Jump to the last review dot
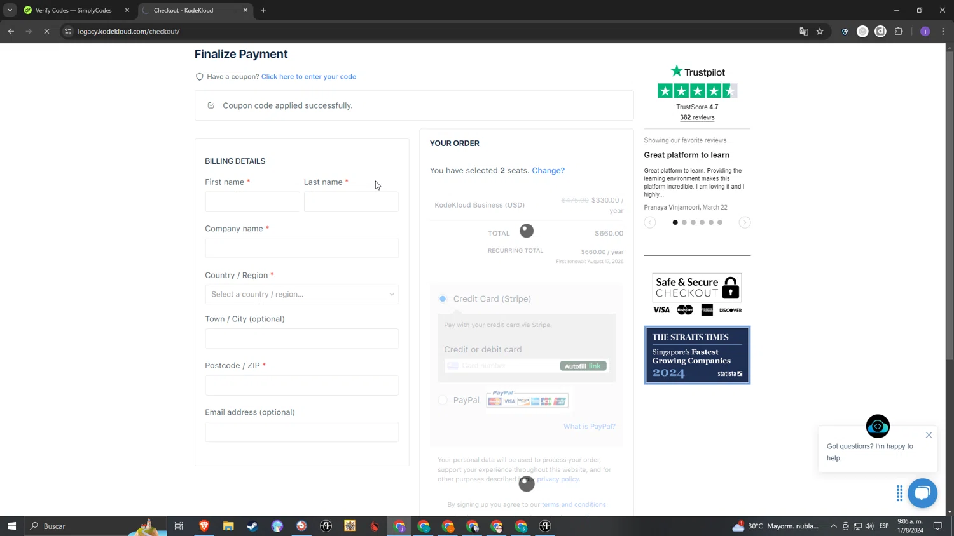Viewport: 954px width, 536px height. [x=720, y=222]
